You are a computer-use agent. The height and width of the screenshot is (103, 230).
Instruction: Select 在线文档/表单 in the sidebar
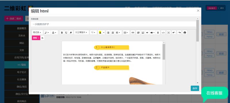point(22,58)
